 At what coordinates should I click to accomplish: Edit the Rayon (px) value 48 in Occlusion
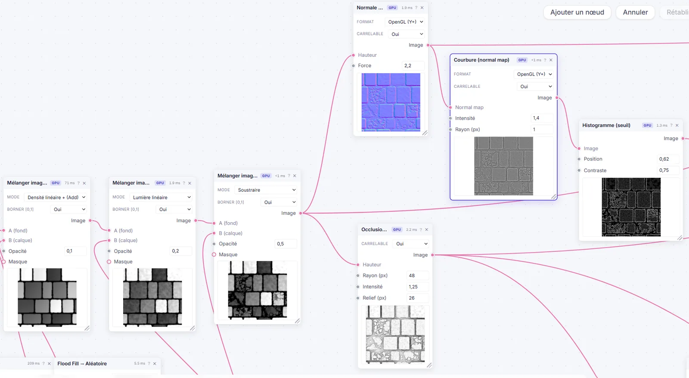coord(418,276)
